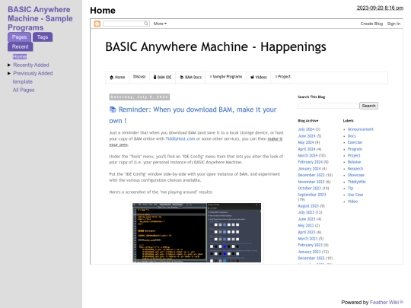Follow the TiddlyHost.com link

[180, 139]
